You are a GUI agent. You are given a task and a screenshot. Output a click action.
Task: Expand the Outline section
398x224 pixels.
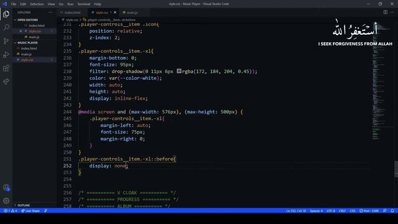tap(24, 205)
